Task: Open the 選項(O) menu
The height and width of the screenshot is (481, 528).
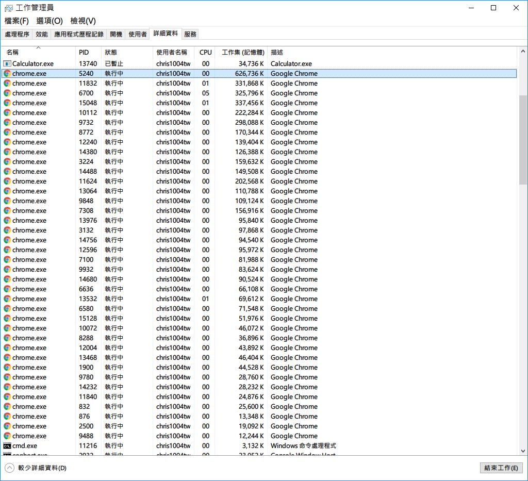Action: 49,21
